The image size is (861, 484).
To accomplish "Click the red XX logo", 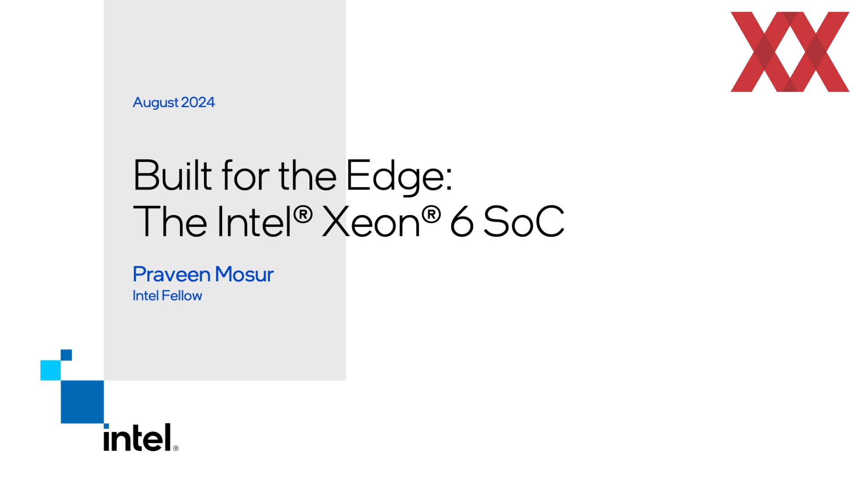I will click(790, 52).
